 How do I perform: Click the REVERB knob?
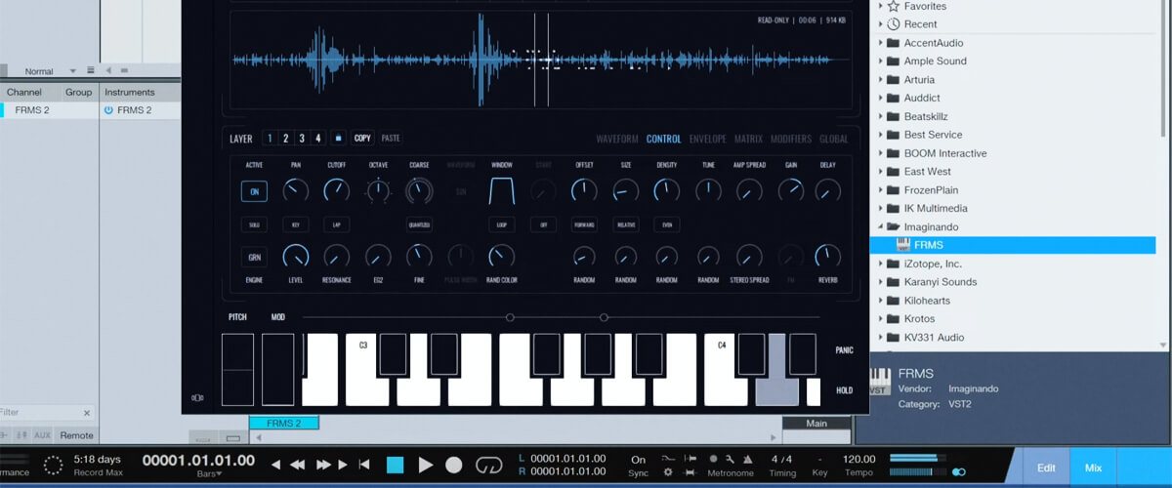click(x=827, y=257)
